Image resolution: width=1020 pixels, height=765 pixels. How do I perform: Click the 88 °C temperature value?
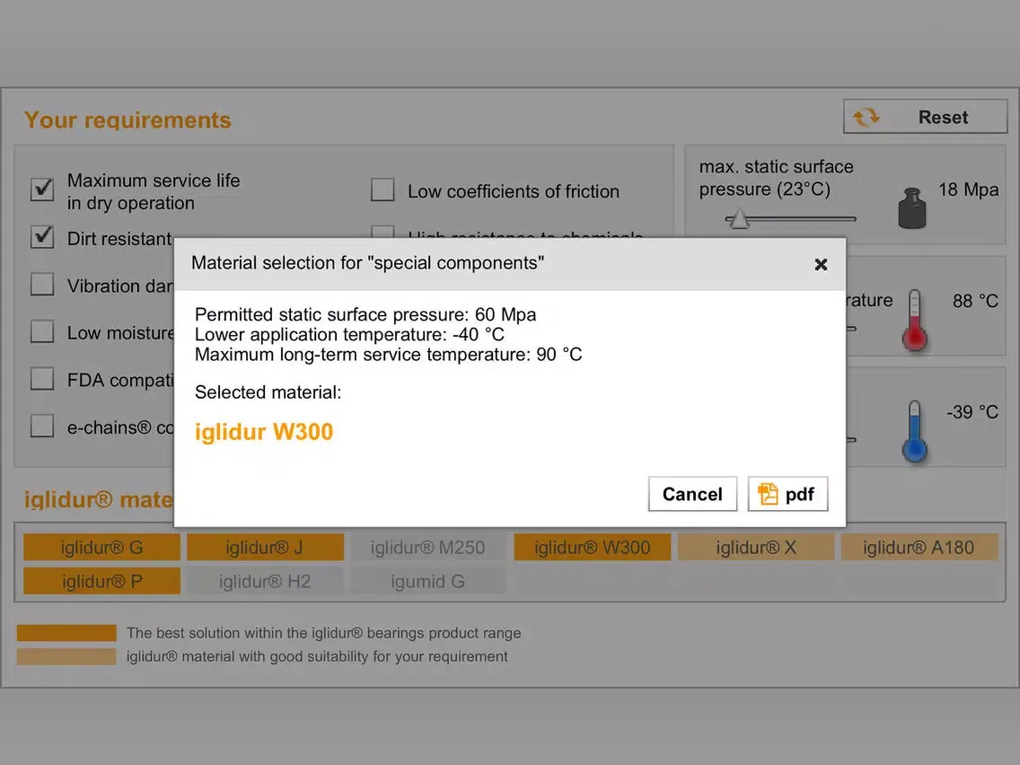click(x=975, y=301)
